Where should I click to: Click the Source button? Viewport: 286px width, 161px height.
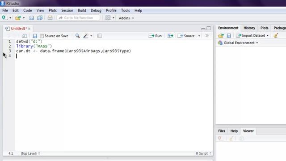point(186,36)
